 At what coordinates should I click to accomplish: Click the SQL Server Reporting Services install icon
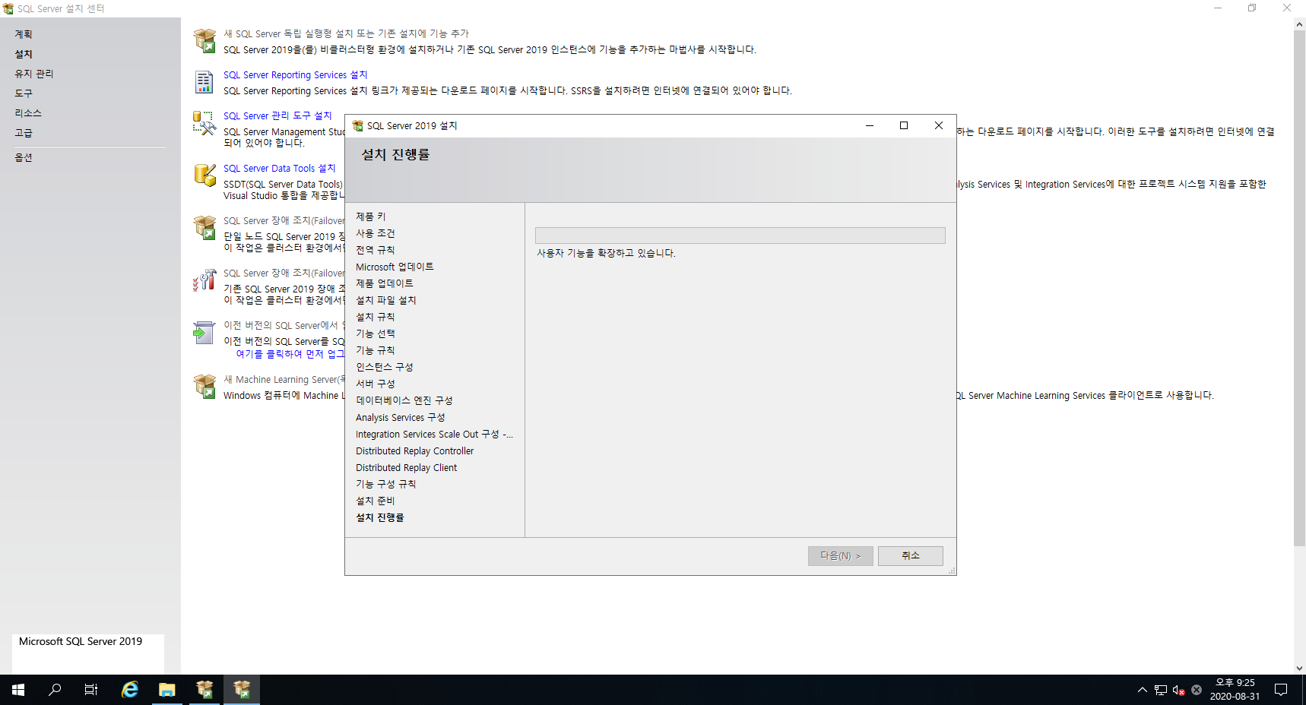pyautogui.click(x=204, y=82)
